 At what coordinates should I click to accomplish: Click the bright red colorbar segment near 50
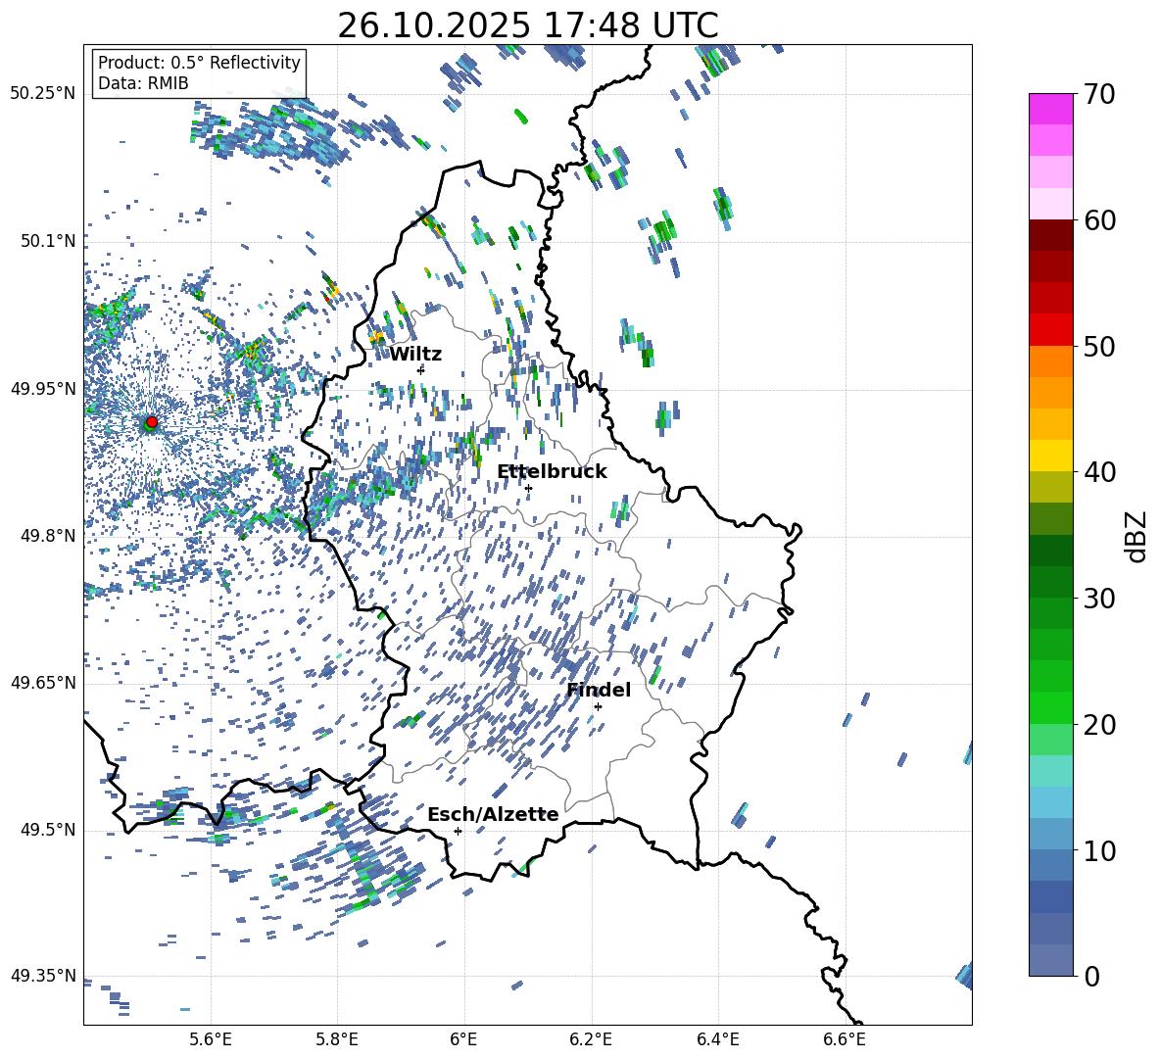[x=1050, y=330]
